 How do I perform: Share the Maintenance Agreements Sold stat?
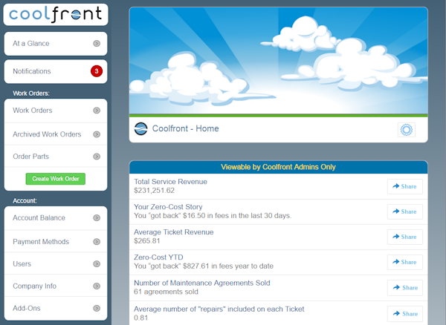point(405,288)
